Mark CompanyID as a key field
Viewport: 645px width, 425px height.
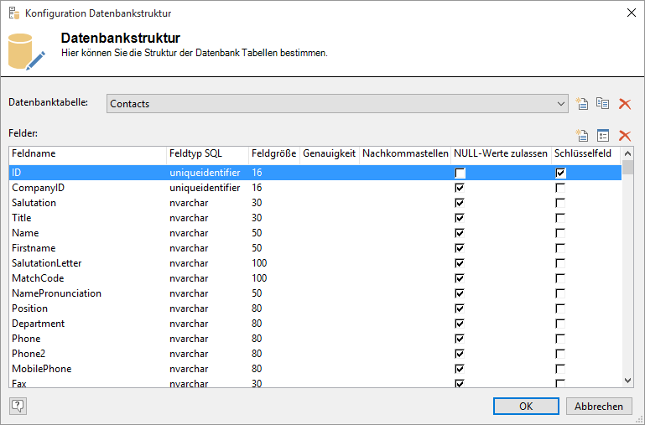pyautogui.click(x=560, y=188)
